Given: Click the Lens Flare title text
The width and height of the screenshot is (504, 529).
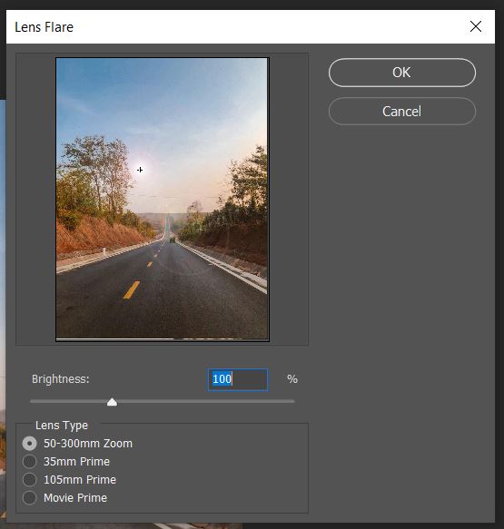Looking at the screenshot, I should (x=44, y=27).
